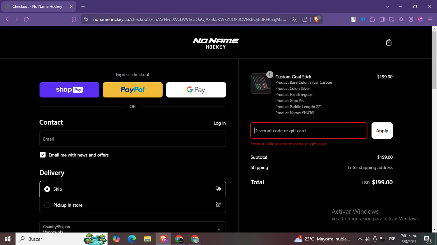Click the browser forward arrow

tap(17, 19)
